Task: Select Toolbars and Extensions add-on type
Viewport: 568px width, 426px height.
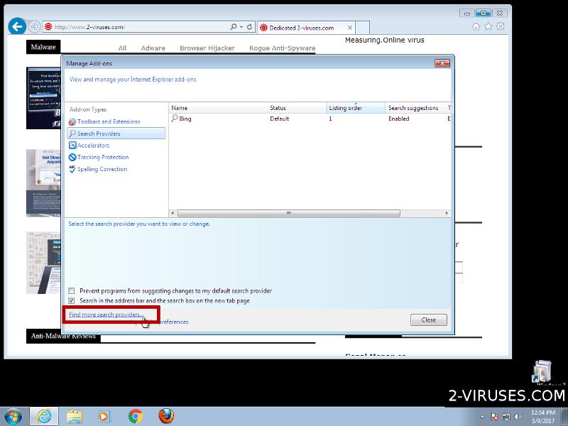Action: pos(109,122)
